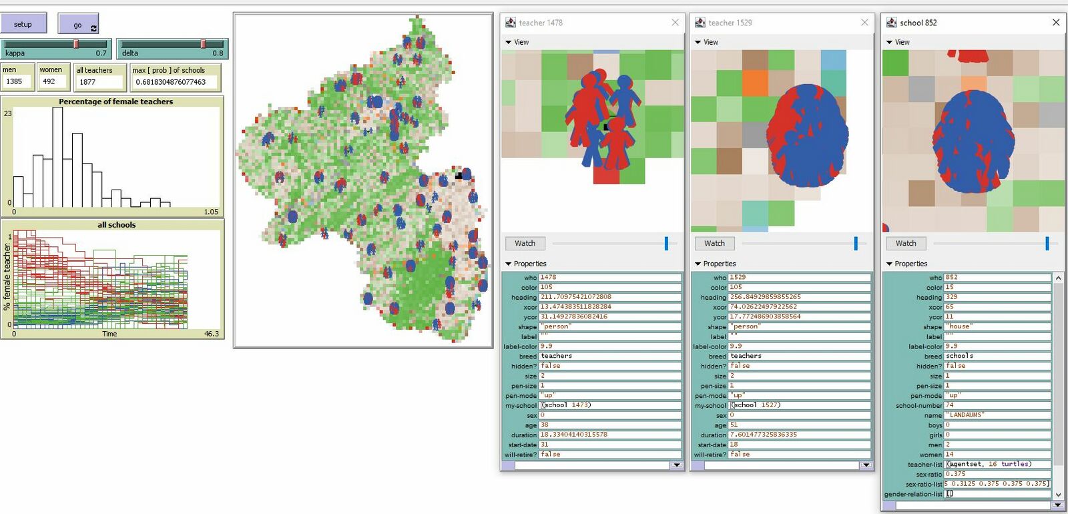Click the kappa slider handle

[76, 44]
